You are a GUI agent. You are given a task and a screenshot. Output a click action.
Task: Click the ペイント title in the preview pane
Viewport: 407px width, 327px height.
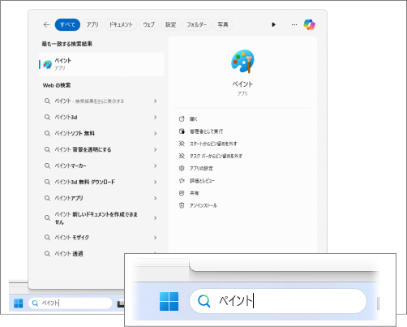point(242,84)
